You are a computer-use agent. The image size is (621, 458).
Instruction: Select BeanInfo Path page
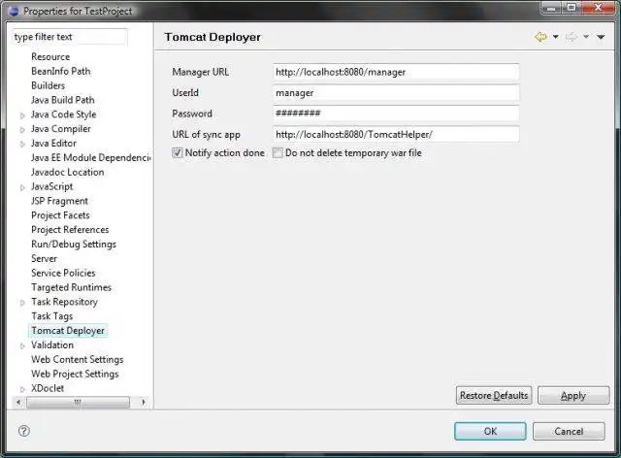(60, 71)
